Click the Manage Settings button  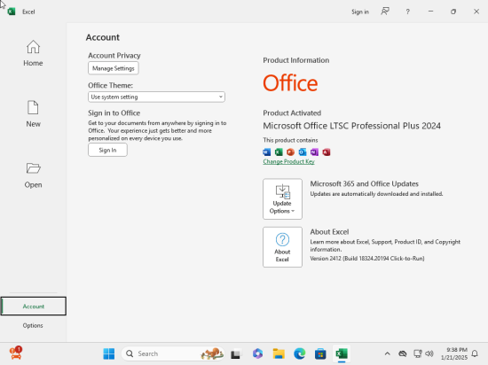coord(114,68)
